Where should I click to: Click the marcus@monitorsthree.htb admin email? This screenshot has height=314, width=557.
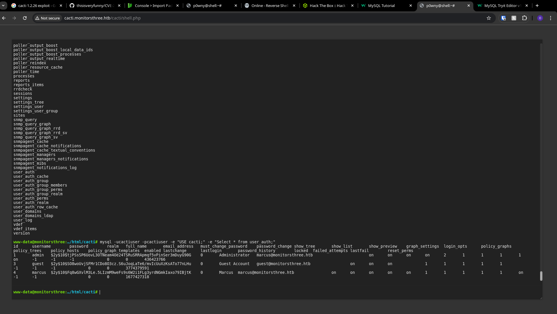click(284, 255)
